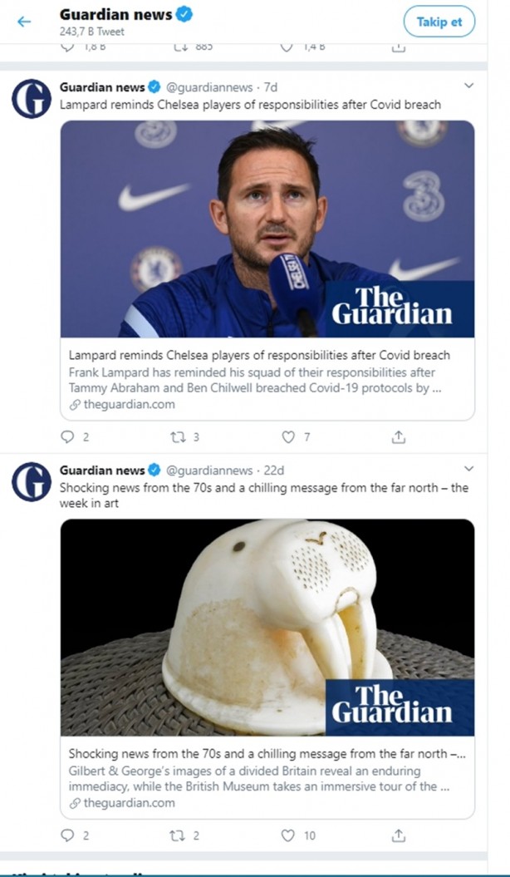Retweet the week in art tweet
Viewport: 510px width, 877px height.
[178, 835]
